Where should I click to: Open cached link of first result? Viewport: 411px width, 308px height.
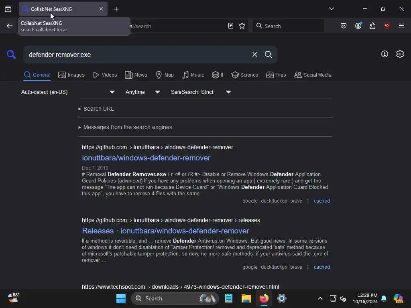[321, 201]
